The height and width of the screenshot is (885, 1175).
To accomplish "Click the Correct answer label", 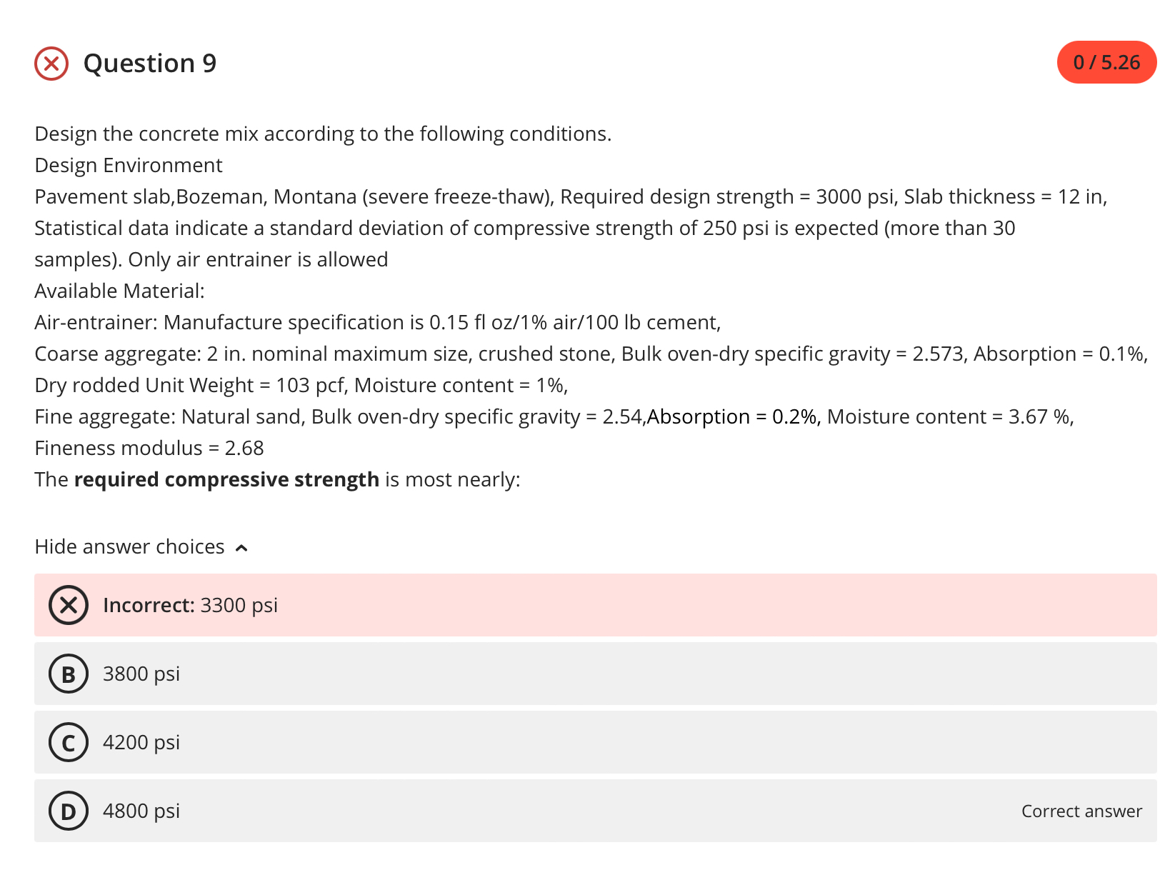I will (x=1081, y=811).
